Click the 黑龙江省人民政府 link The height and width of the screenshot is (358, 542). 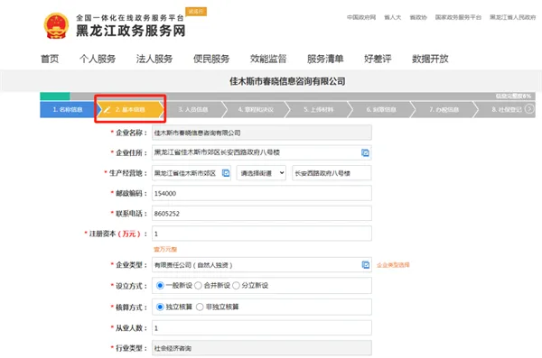512,17
